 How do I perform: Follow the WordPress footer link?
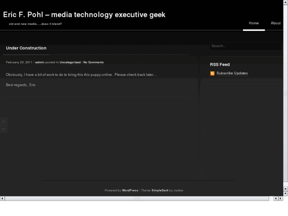pyautogui.click(x=130, y=190)
